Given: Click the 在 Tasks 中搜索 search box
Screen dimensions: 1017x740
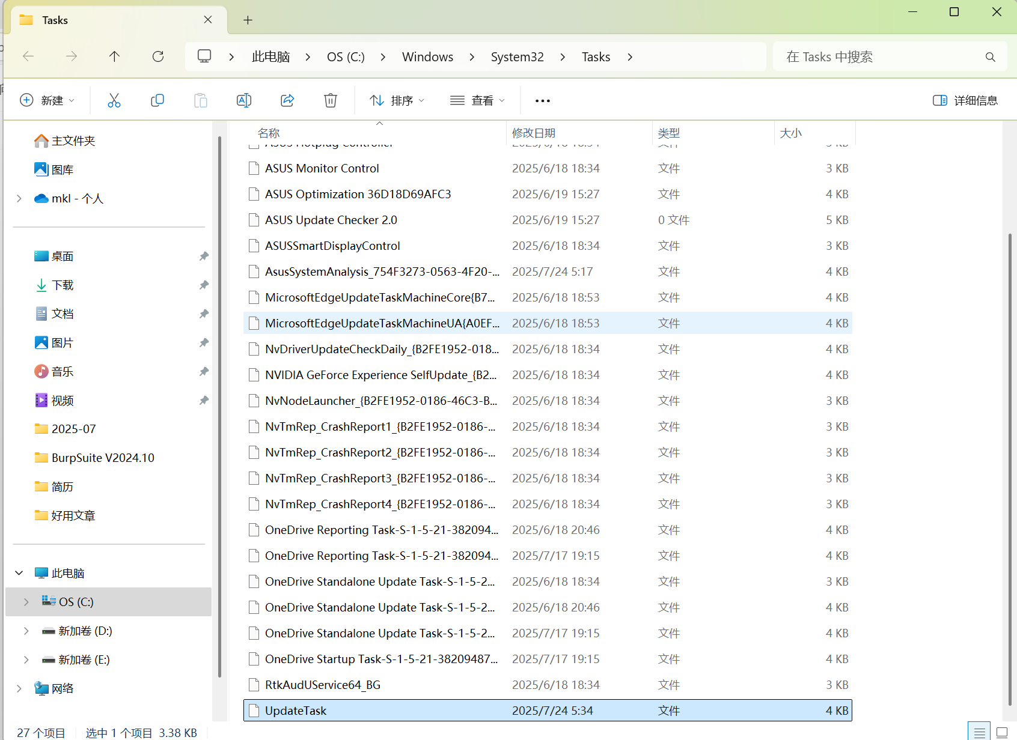Looking at the screenshot, I should pyautogui.click(x=890, y=56).
